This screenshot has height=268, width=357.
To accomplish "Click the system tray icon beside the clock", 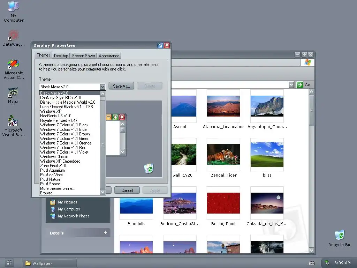I will [327, 263].
